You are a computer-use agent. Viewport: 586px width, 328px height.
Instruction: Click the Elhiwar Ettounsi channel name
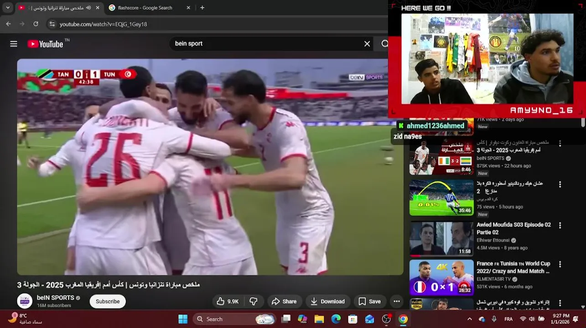(x=493, y=240)
